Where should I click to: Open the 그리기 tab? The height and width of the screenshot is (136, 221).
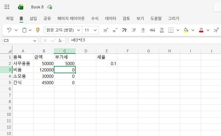tap(174, 18)
